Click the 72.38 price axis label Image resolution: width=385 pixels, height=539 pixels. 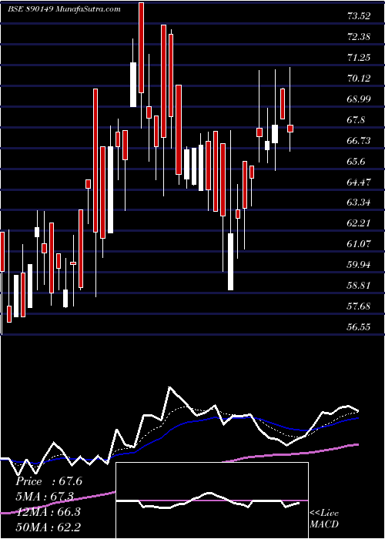click(359, 37)
